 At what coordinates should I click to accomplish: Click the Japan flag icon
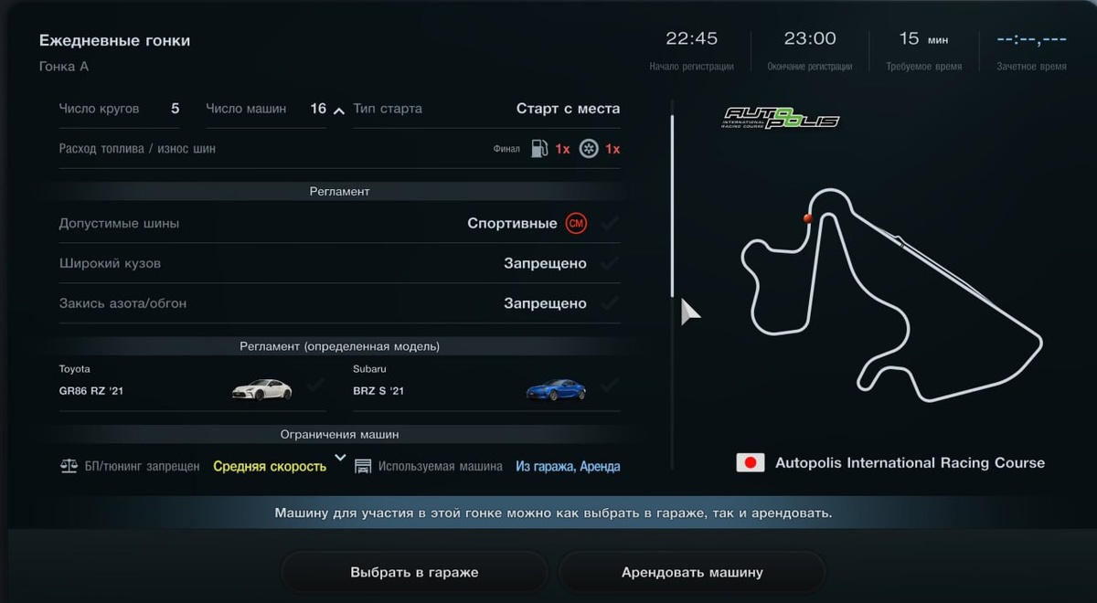click(x=751, y=462)
